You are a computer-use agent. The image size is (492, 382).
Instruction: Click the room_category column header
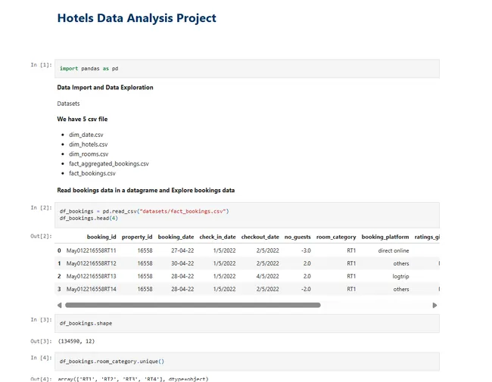point(336,237)
